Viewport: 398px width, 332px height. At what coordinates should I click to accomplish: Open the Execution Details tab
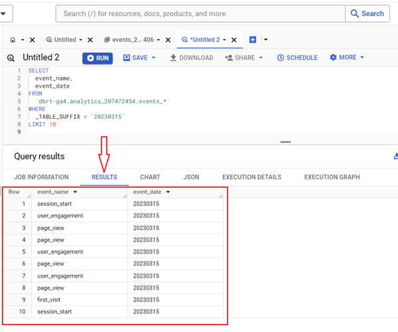pos(252,177)
